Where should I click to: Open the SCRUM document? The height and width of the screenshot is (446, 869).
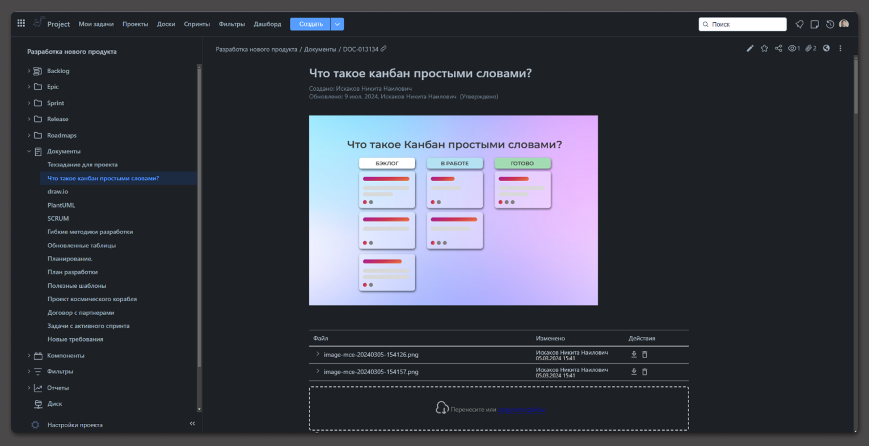pyautogui.click(x=58, y=218)
